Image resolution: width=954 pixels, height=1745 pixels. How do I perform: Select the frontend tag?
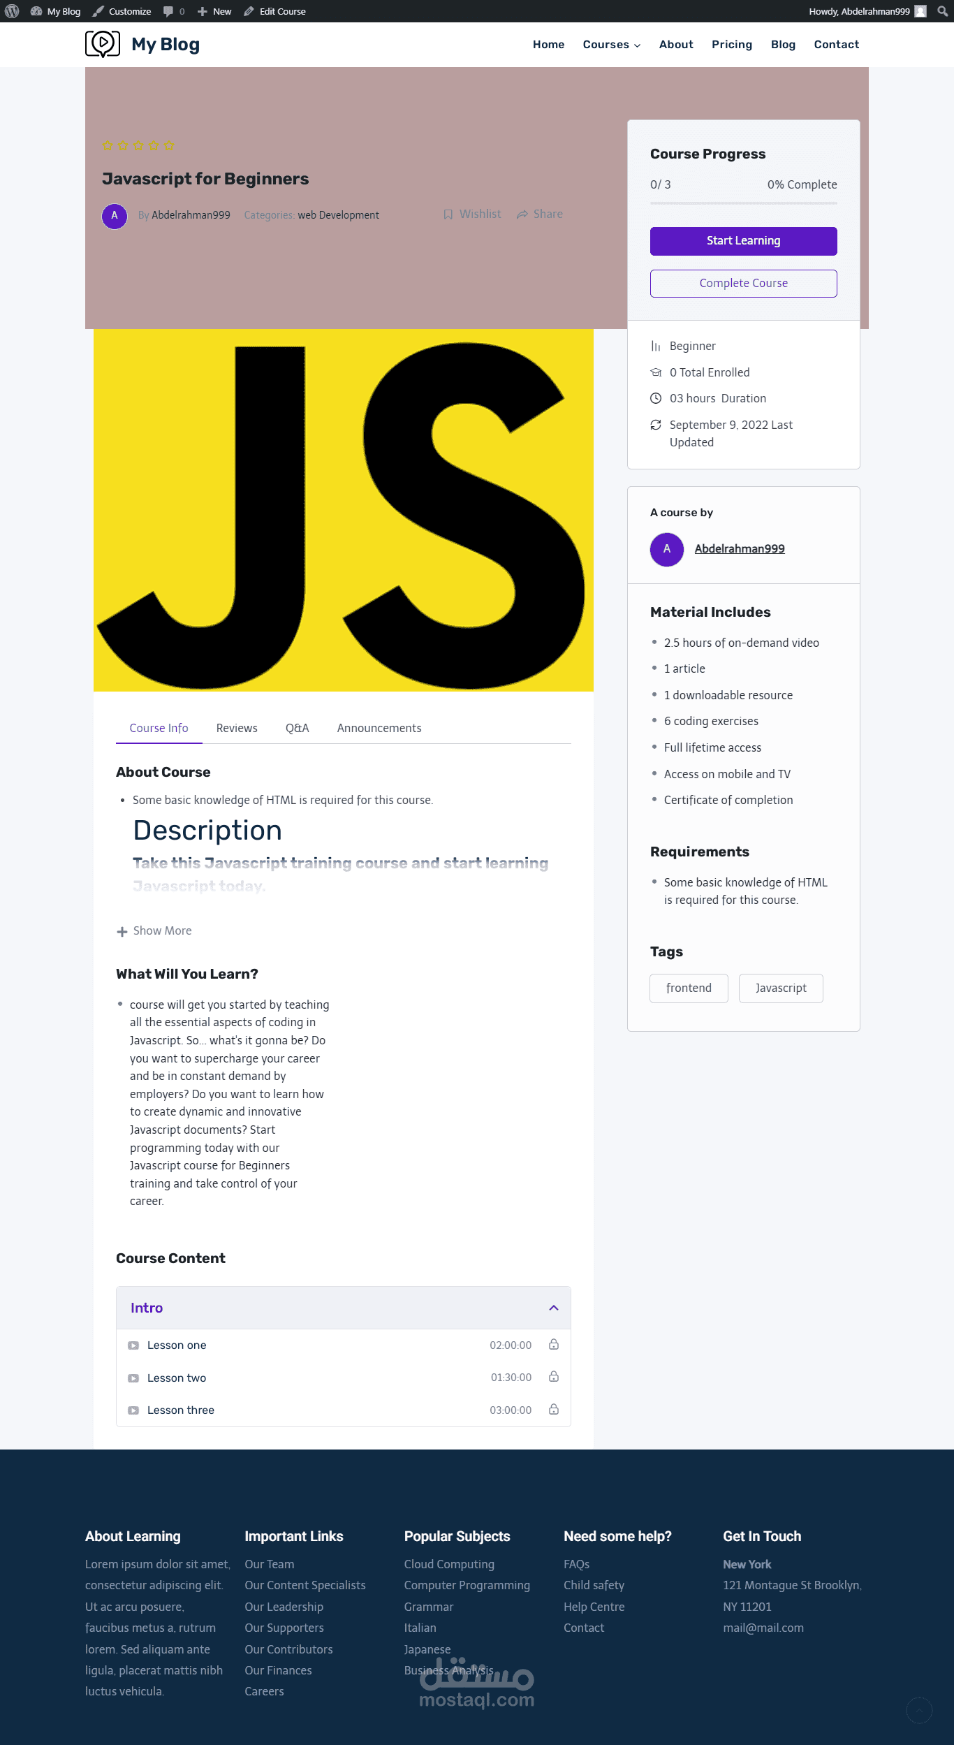pyautogui.click(x=689, y=988)
